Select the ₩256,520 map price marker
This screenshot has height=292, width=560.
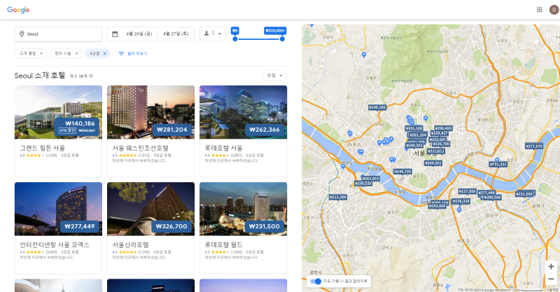point(363,183)
